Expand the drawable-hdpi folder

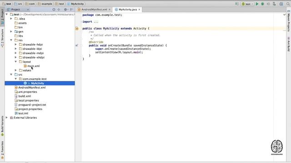(16, 44)
